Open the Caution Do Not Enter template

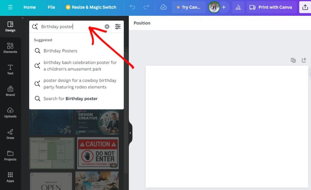pyautogui.click(x=98, y=153)
